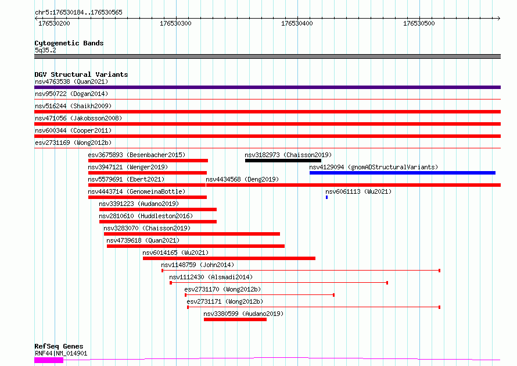The width and height of the screenshot is (517, 366).
Task: Click the left arrow end of the ruler
Action: (x=36, y=18)
